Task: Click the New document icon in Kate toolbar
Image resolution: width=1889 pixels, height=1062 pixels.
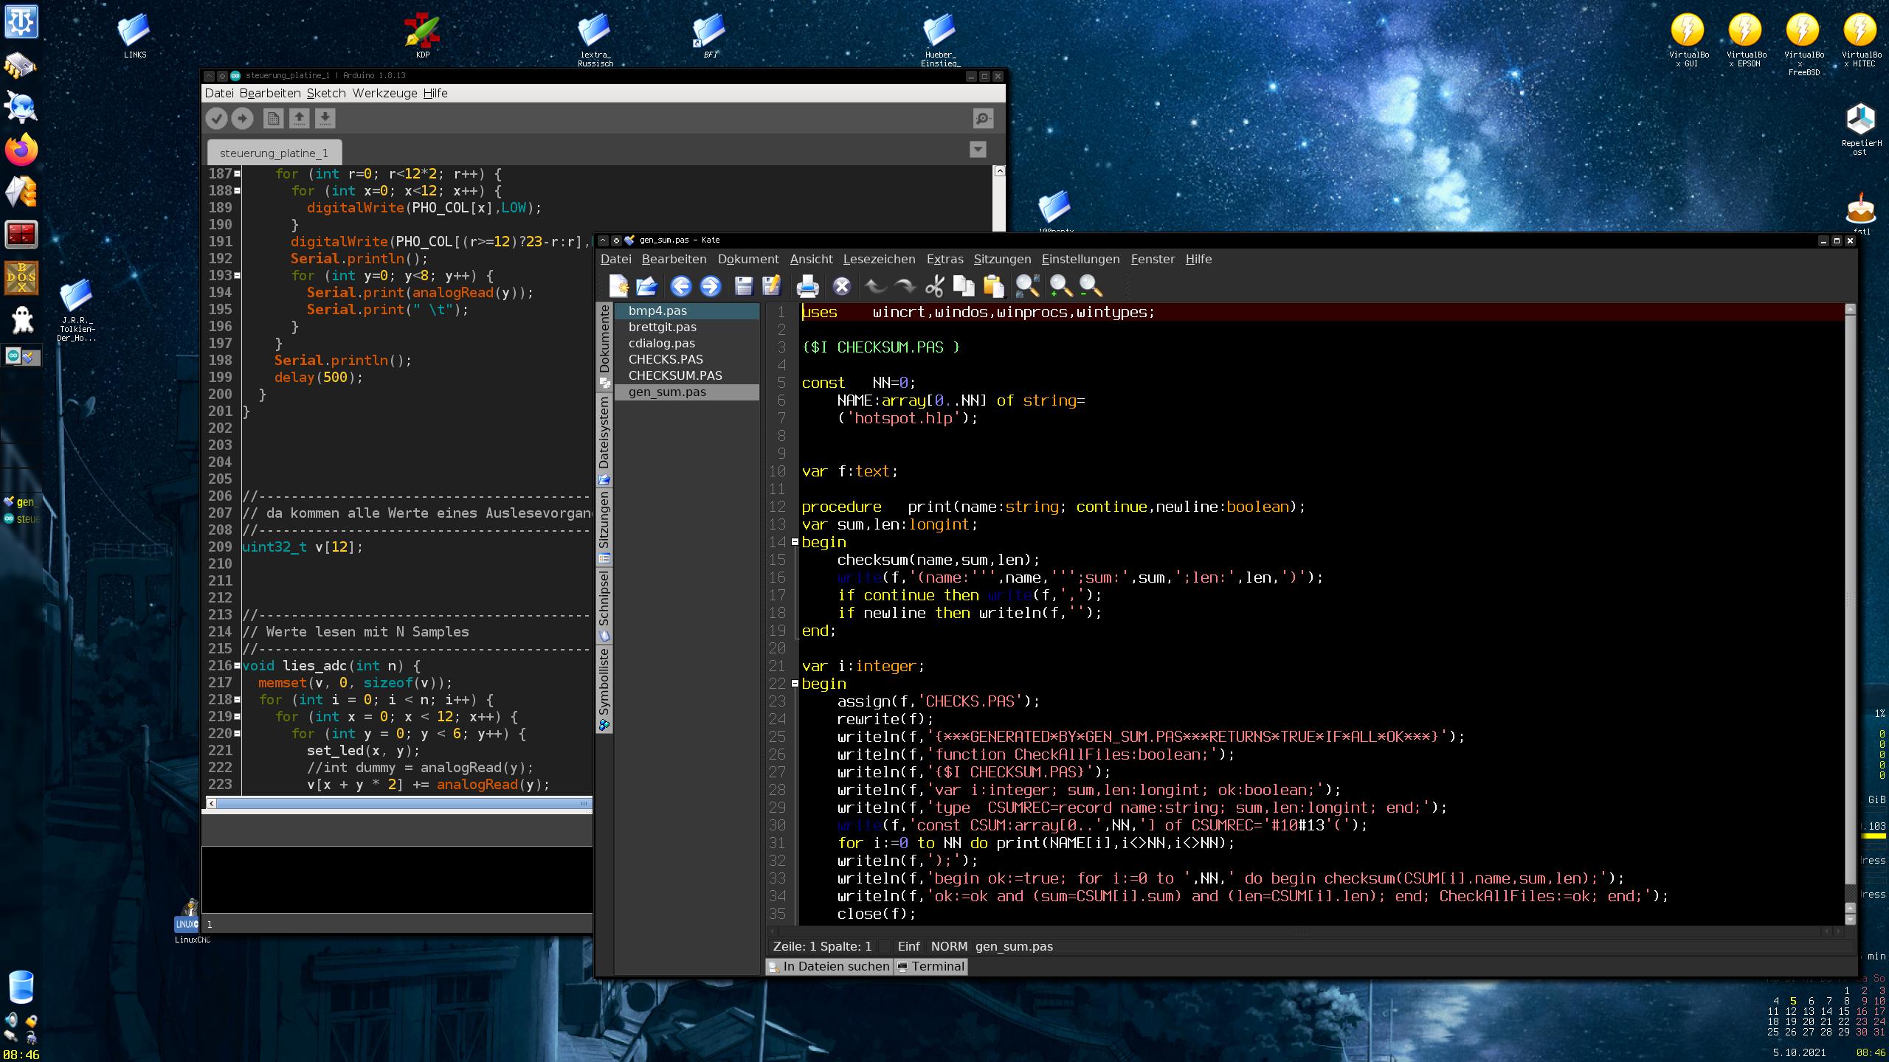Action: [x=618, y=286]
